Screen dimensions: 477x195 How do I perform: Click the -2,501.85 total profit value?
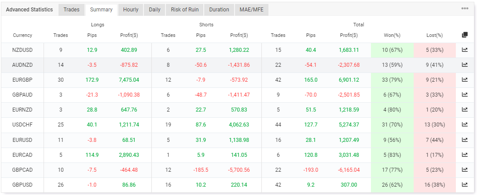pos(349,95)
